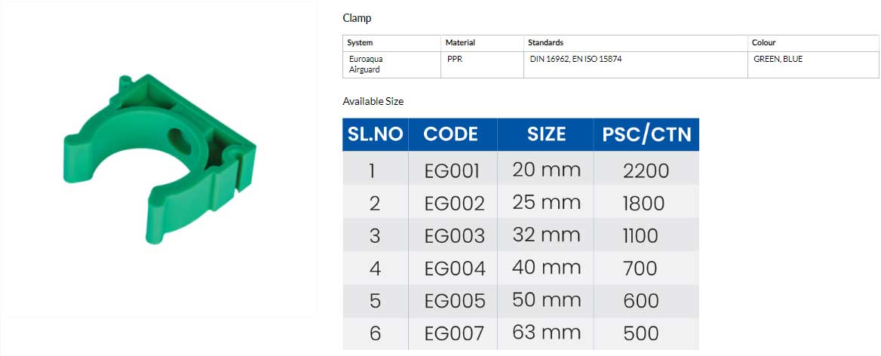Select the System column header
This screenshot has width=881, height=356.
360,43
